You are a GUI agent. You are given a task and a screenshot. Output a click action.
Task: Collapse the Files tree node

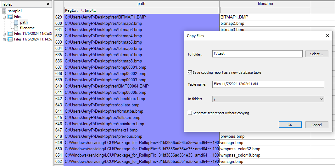(x=4, y=17)
